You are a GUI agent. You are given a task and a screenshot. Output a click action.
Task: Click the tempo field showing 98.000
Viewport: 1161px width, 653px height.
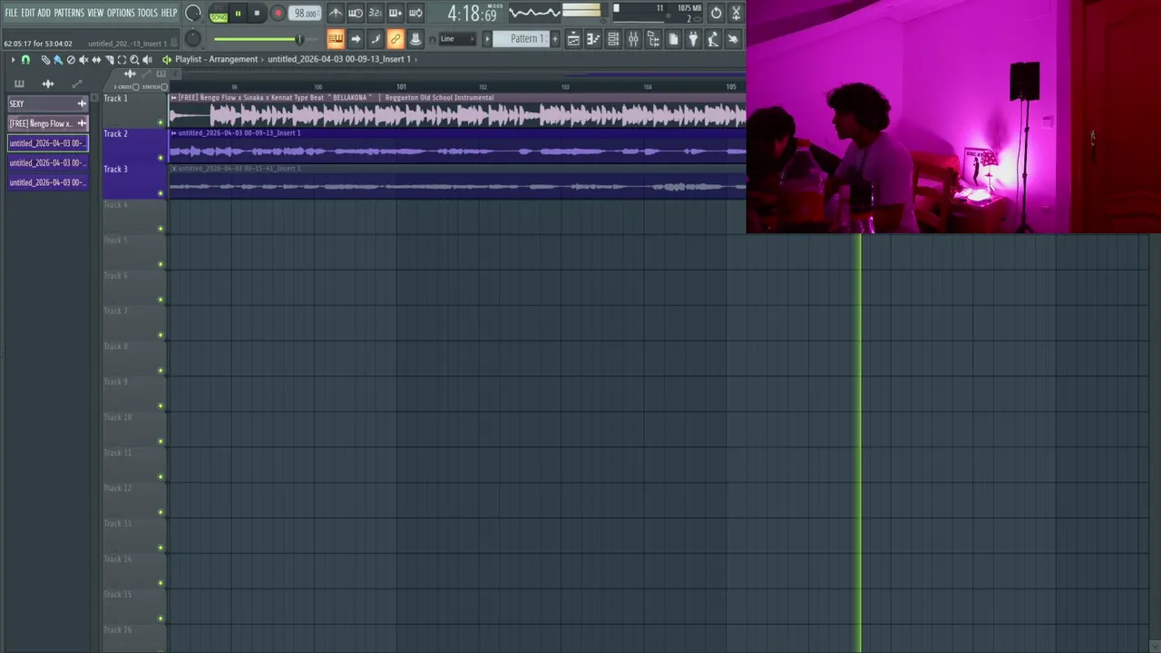tap(305, 14)
